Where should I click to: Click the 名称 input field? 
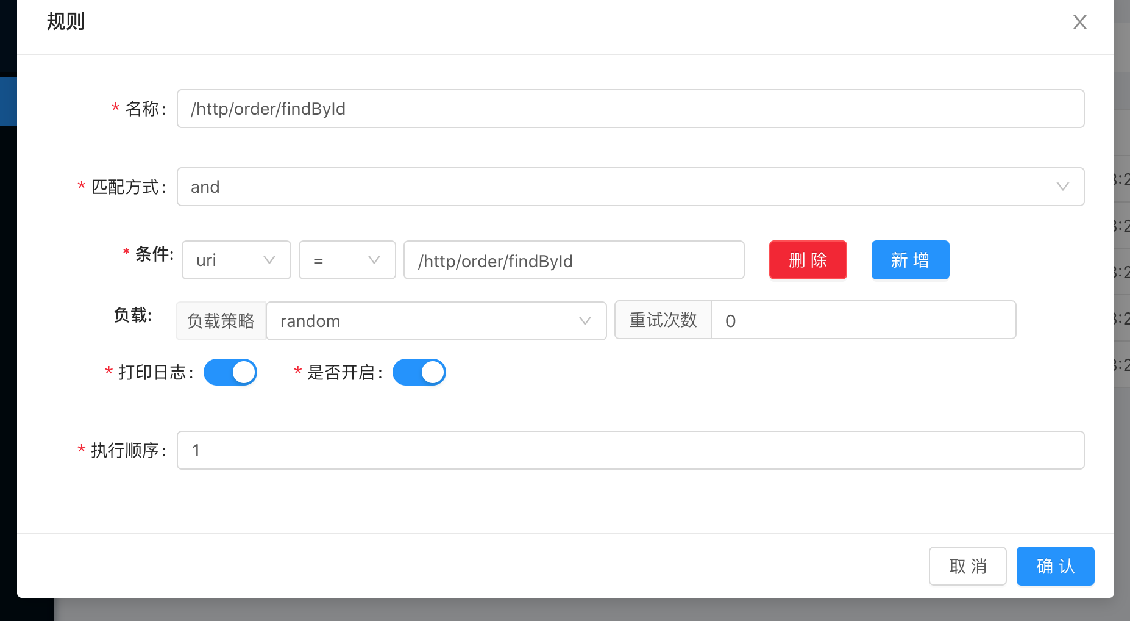[630, 109]
